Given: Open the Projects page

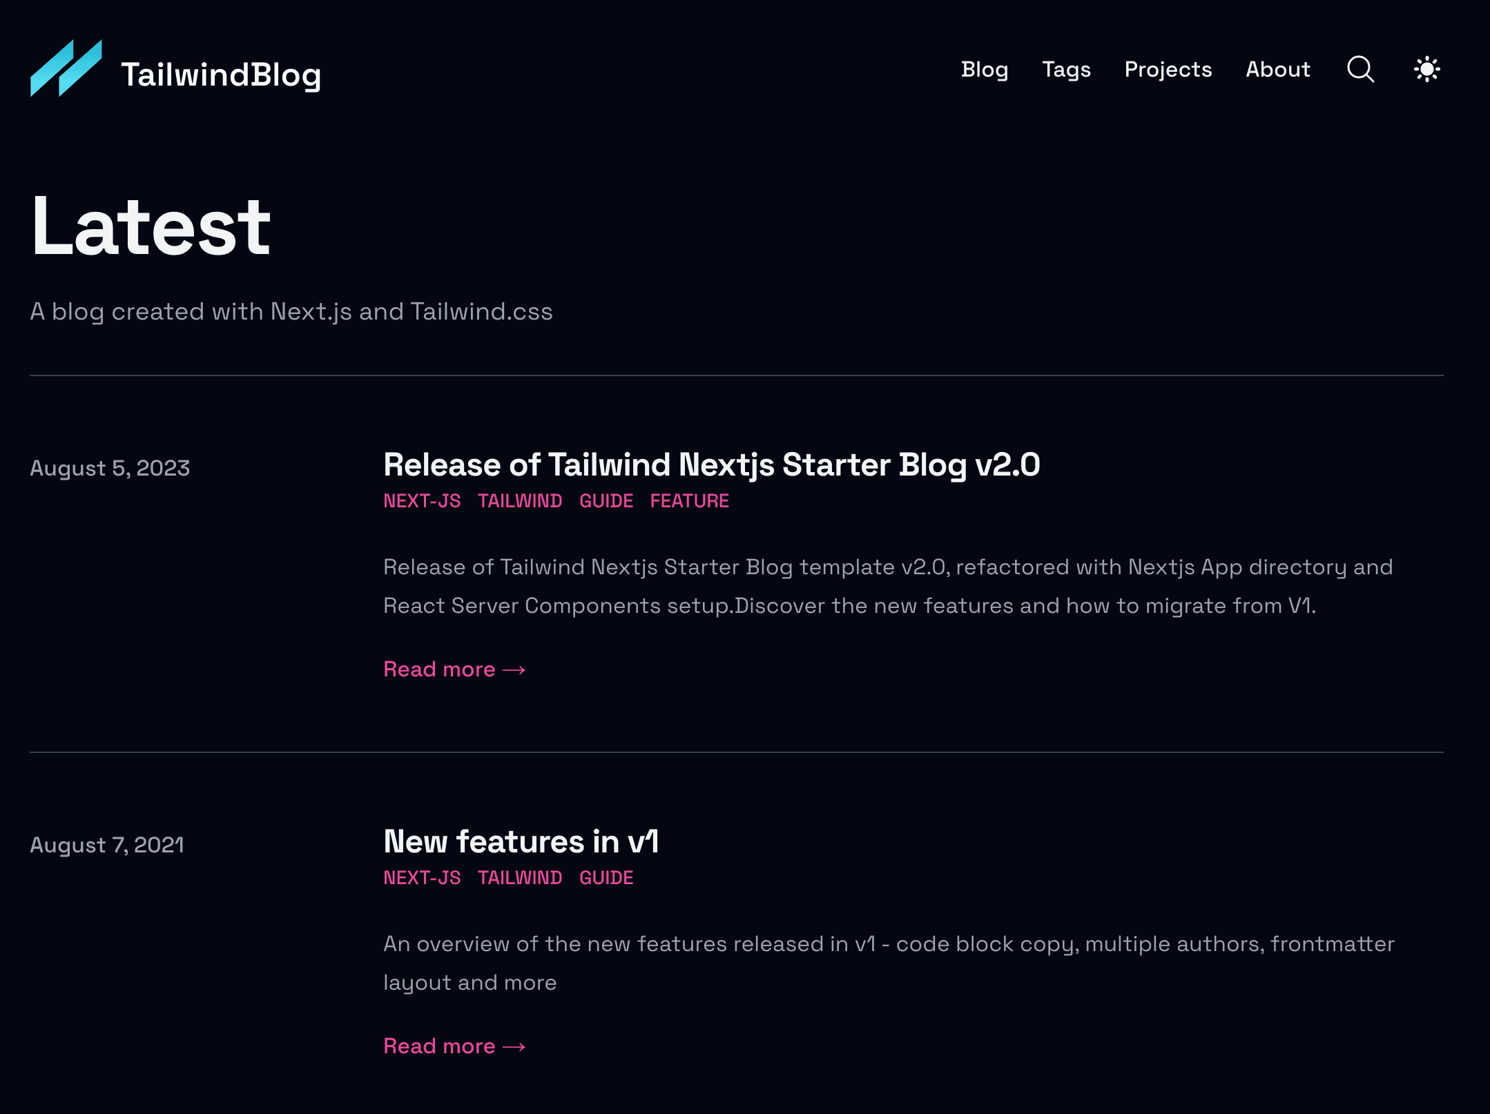Looking at the screenshot, I should (1167, 69).
